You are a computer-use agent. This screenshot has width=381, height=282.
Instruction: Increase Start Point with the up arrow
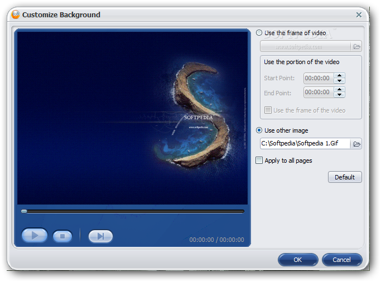point(339,75)
